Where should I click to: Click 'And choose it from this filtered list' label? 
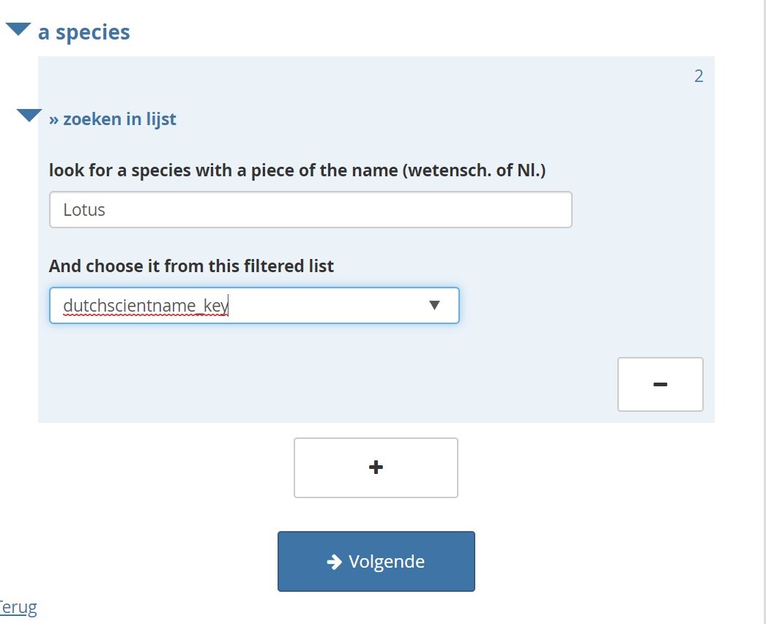point(191,266)
